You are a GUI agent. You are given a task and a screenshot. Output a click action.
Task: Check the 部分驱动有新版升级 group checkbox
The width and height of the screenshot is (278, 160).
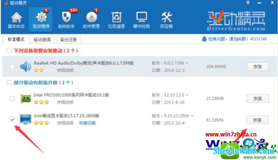[x=9, y=83]
